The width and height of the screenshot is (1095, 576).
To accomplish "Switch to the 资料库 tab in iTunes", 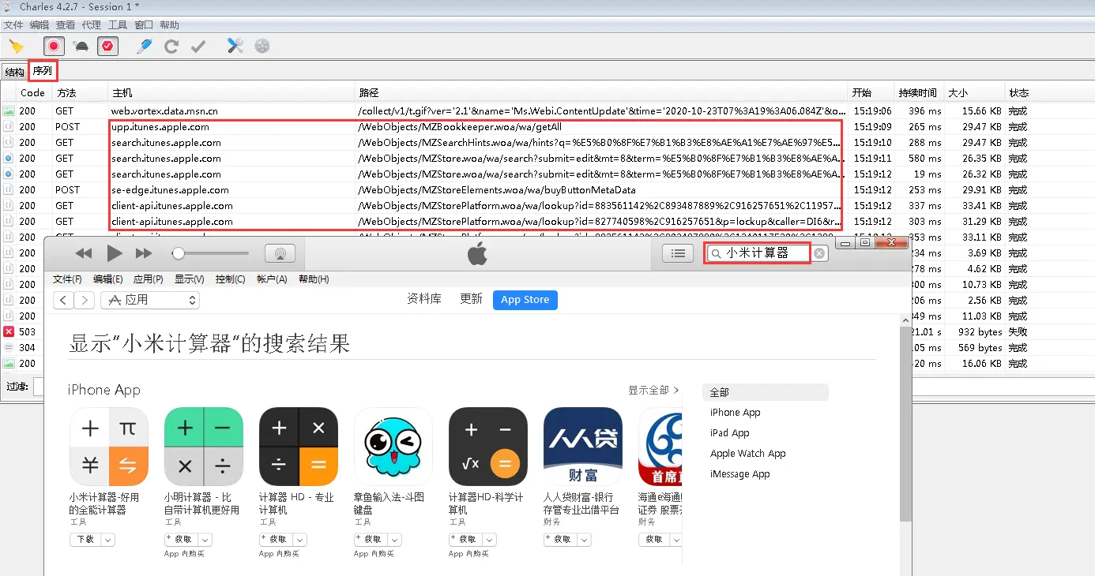I will pyautogui.click(x=424, y=299).
